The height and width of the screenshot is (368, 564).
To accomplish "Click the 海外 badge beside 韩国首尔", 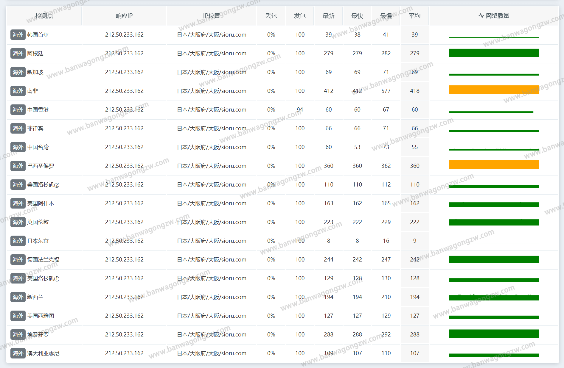I will coord(18,35).
